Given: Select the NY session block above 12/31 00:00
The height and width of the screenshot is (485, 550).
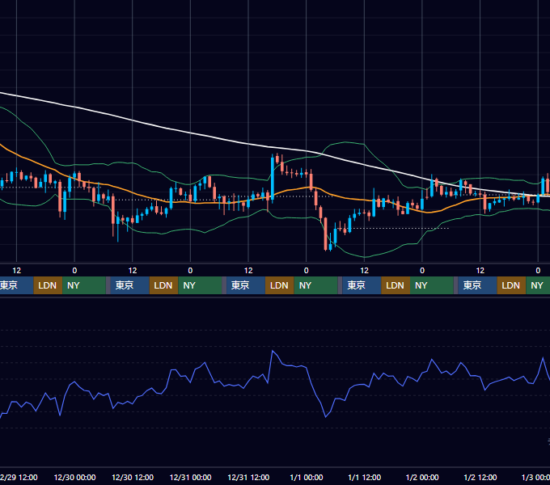Looking at the screenshot, I should (200, 285).
